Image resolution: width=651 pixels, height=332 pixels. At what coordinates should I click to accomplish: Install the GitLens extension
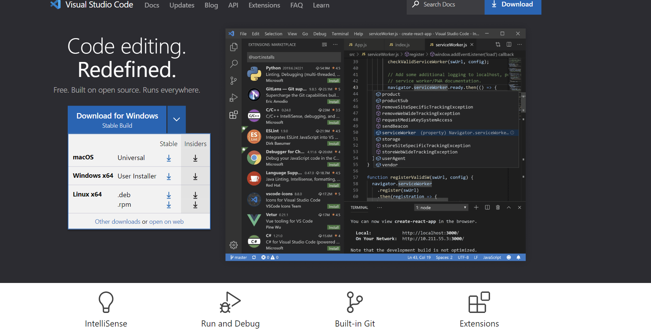pyautogui.click(x=333, y=102)
